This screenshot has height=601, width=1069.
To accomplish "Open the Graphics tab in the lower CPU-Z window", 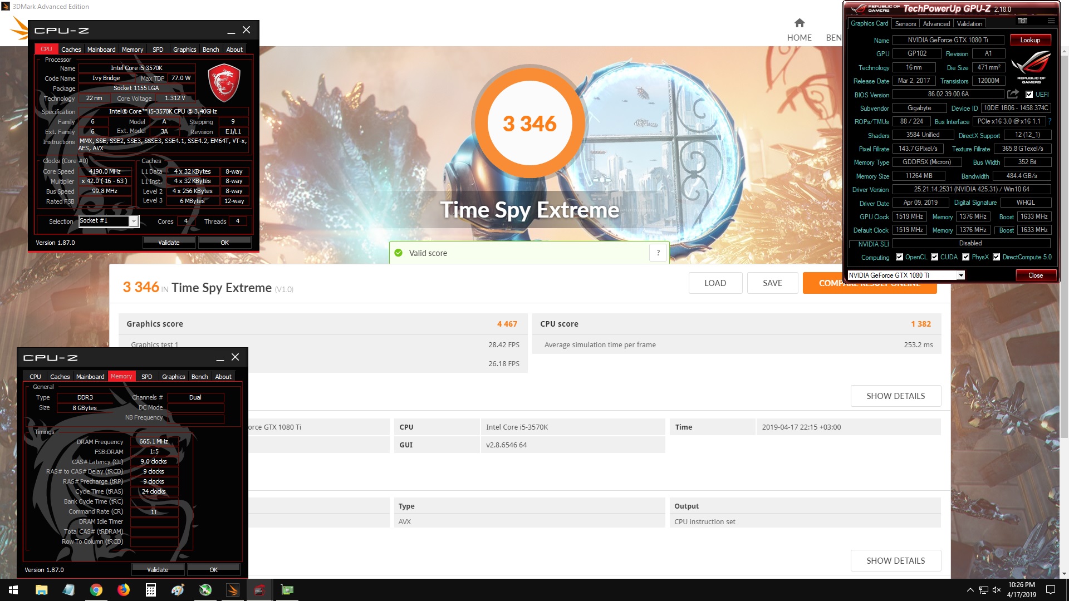I will pyautogui.click(x=173, y=377).
